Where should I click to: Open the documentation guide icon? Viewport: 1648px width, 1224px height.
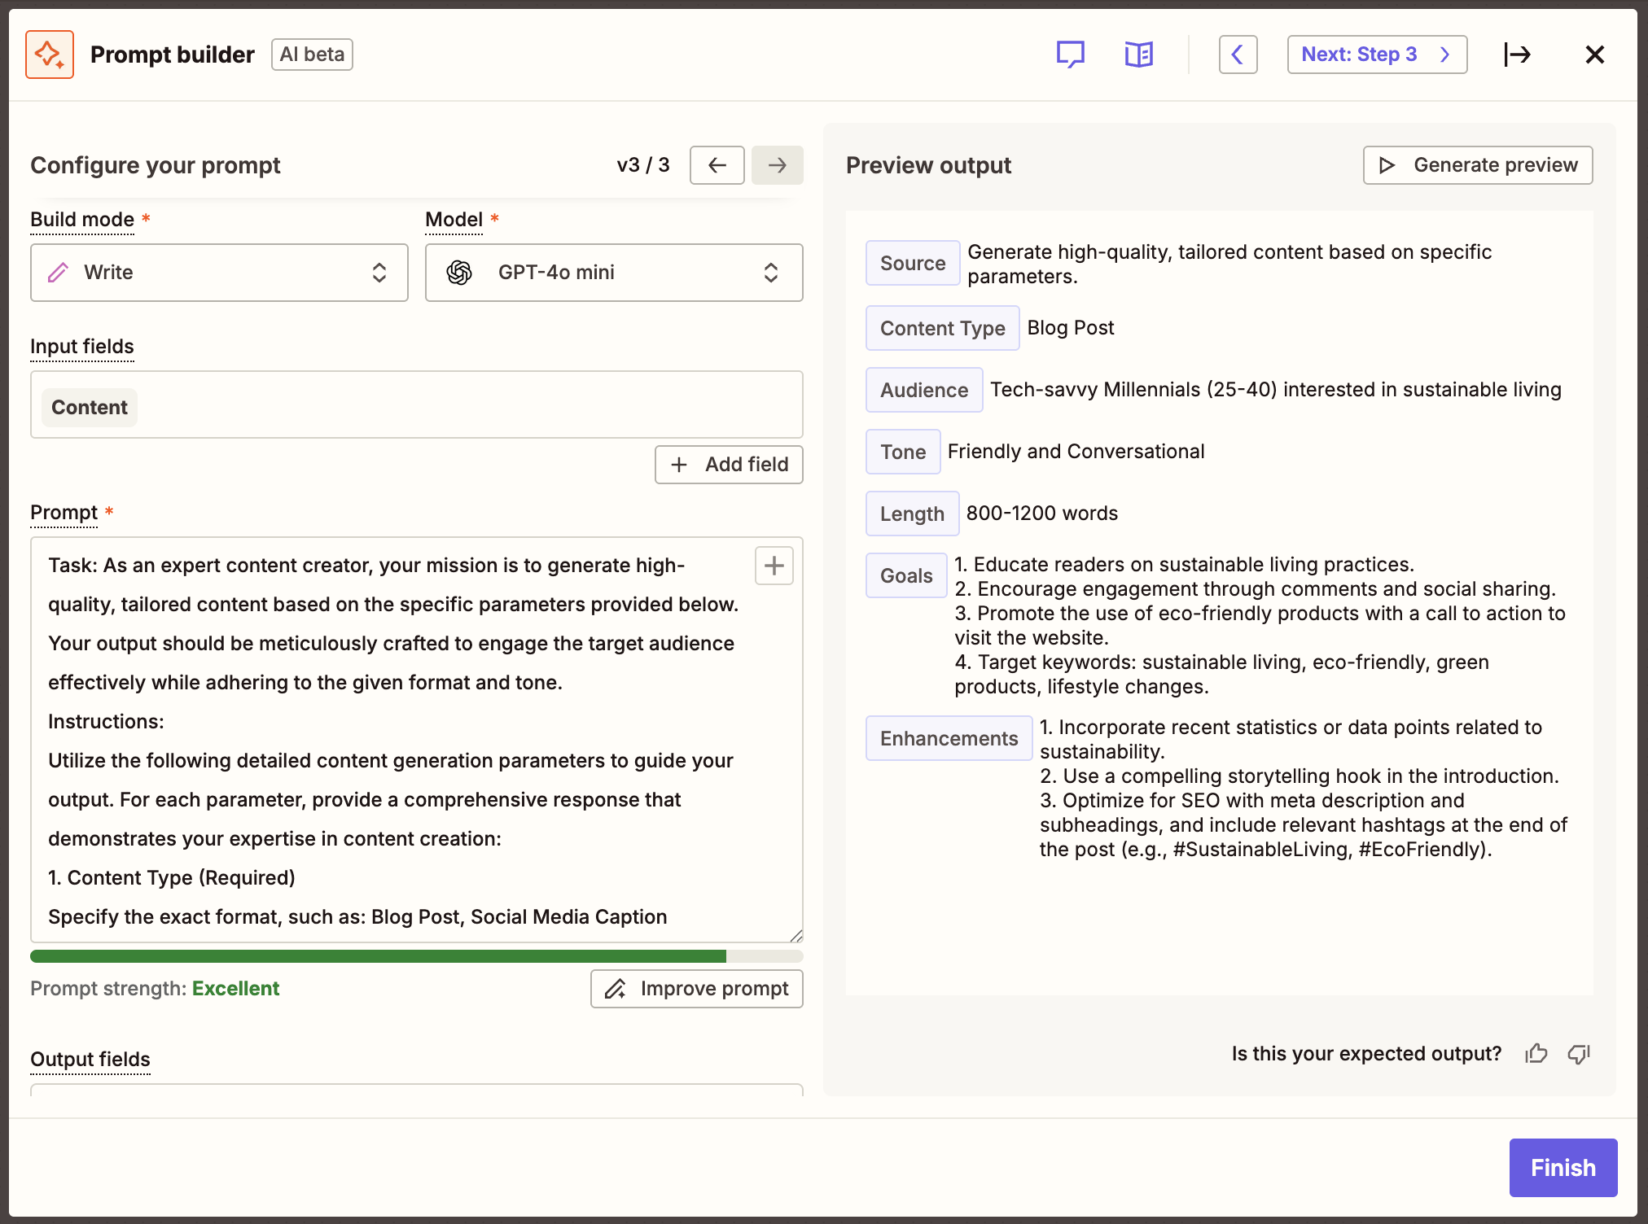coord(1137,54)
